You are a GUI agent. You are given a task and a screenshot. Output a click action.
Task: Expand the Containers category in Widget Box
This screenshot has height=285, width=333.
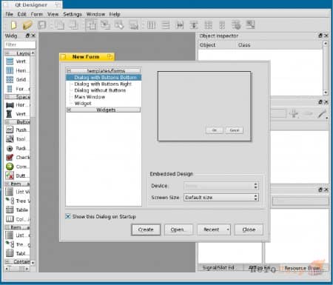[x=7, y=261]
